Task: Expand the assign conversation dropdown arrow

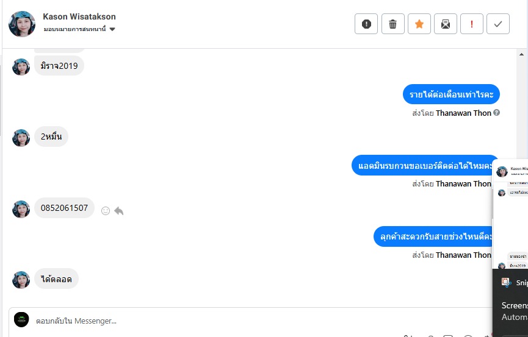Action: (112, 29)
